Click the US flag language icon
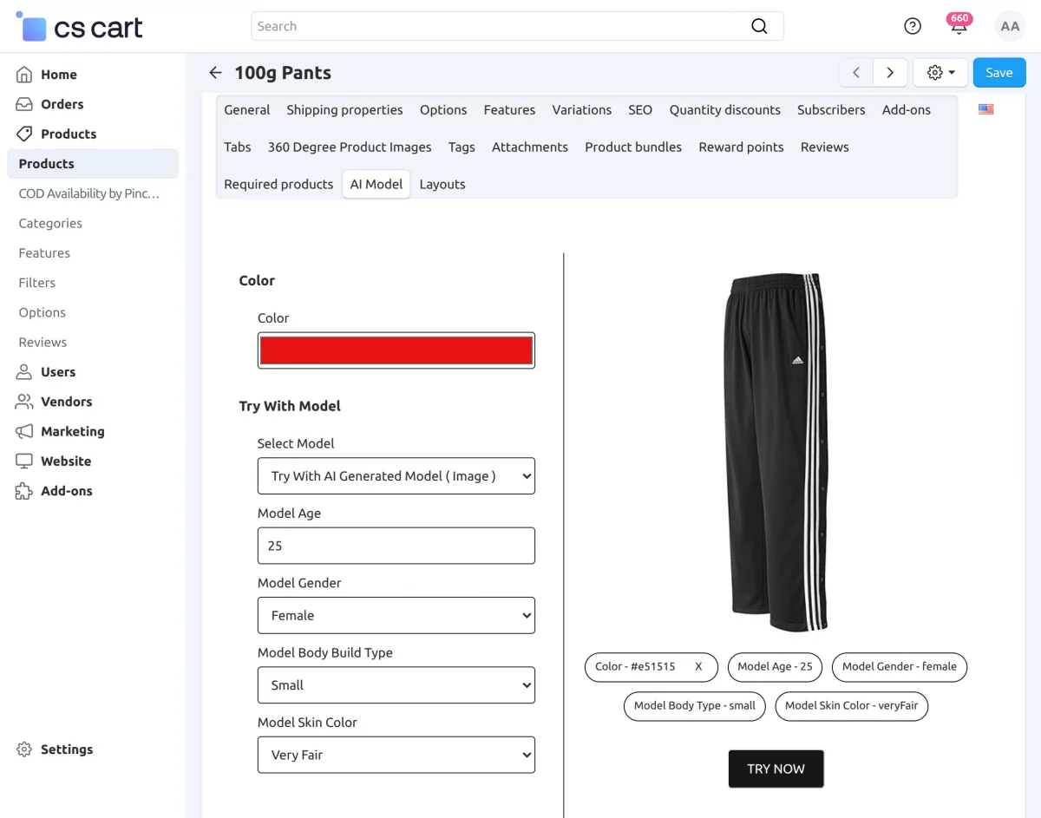 pos(986,109)
